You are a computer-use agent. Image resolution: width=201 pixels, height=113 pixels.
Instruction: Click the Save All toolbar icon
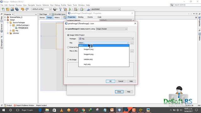(17, 9)
